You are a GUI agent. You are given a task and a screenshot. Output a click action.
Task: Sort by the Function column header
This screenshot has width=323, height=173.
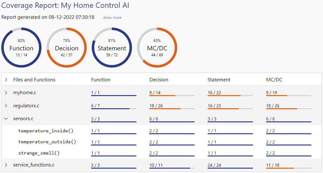pyautogui.click(x=101, y=80)
